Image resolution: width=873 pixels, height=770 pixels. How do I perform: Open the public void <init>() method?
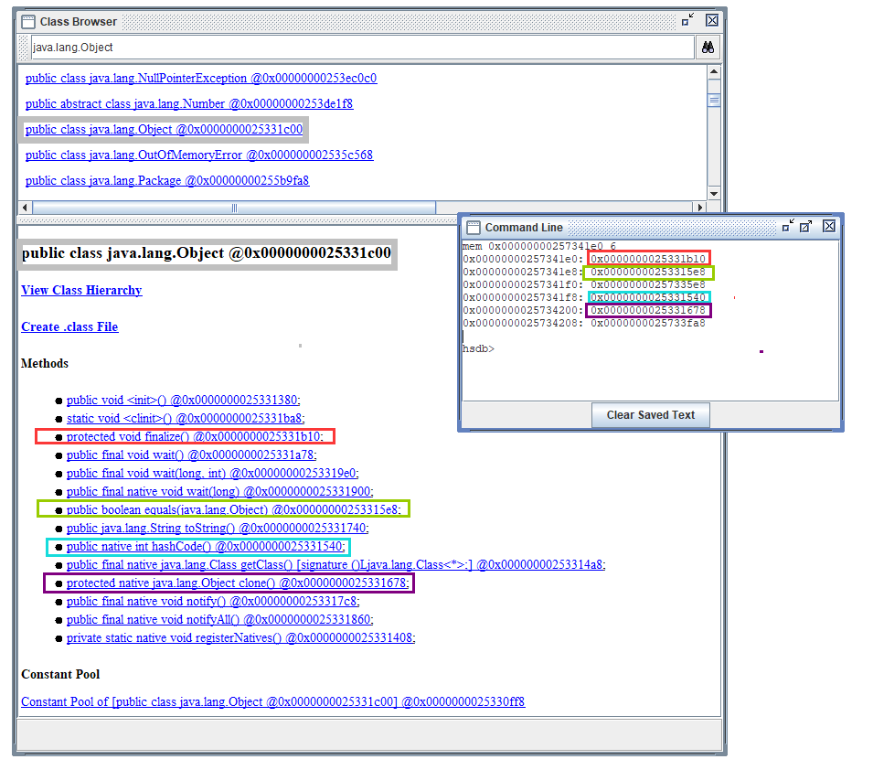[183, 400]
